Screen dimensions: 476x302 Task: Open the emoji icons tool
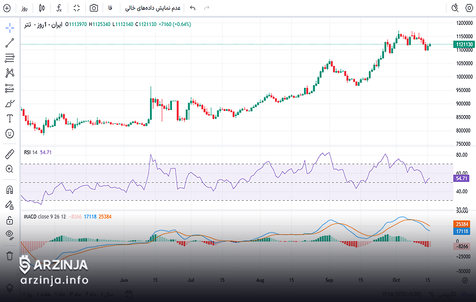click(10, 133)
